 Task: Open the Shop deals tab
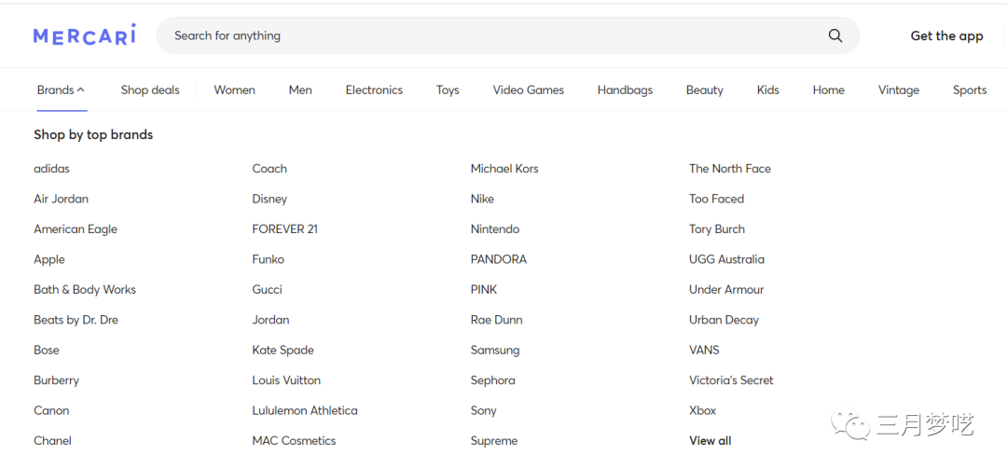[x=150, y=90]
